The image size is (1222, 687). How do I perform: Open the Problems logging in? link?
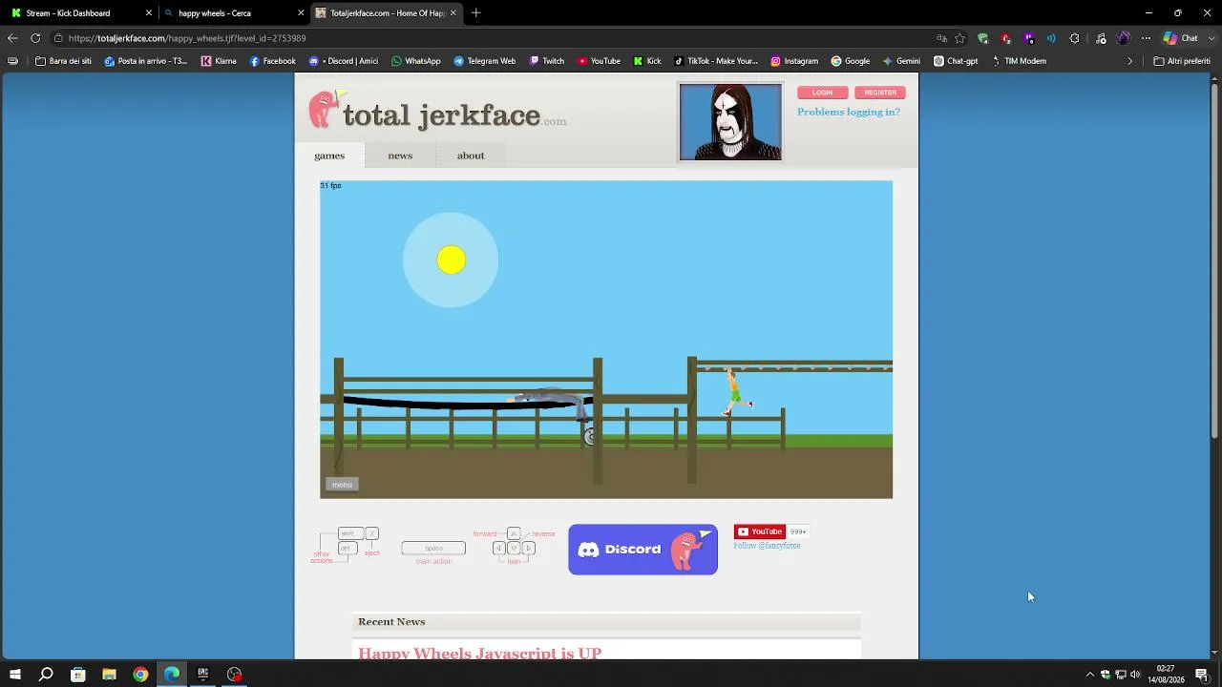(x=849, y=112)
